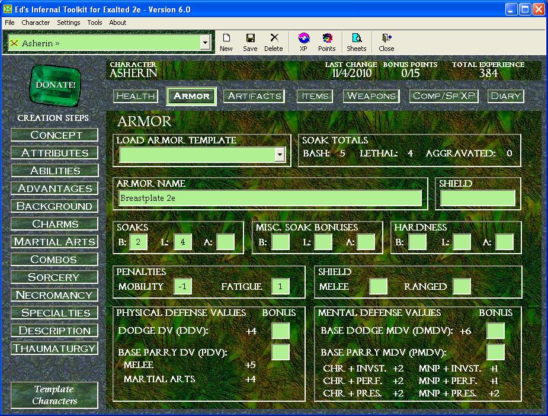Open the Specialties step
Screen dimensions: 548x416
pos(55,313)
